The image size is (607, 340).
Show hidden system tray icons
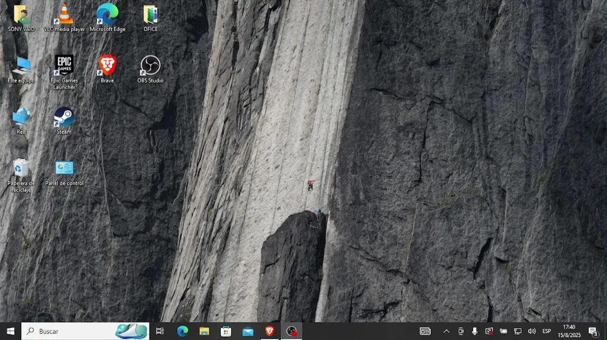point(446,331)
